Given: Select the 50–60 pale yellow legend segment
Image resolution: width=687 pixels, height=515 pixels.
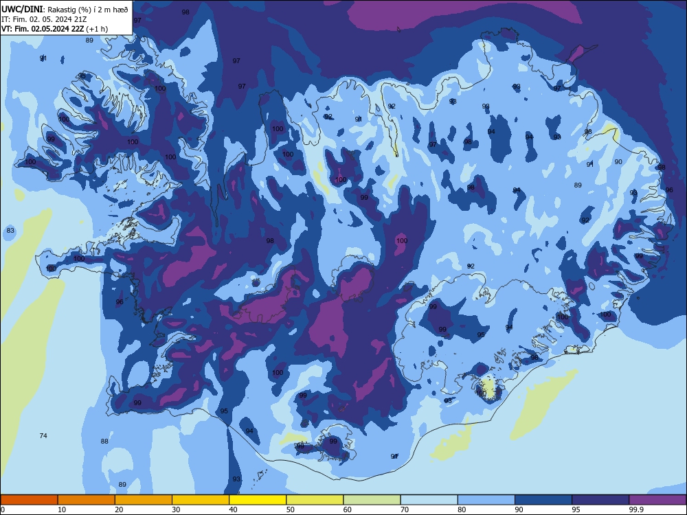Looking at the screenshot, I should tap(315, 500).
